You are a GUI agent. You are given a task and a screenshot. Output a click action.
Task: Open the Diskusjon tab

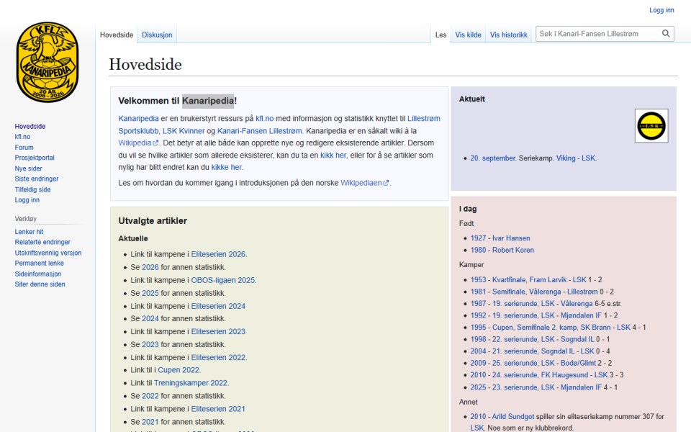coord(157,35)
